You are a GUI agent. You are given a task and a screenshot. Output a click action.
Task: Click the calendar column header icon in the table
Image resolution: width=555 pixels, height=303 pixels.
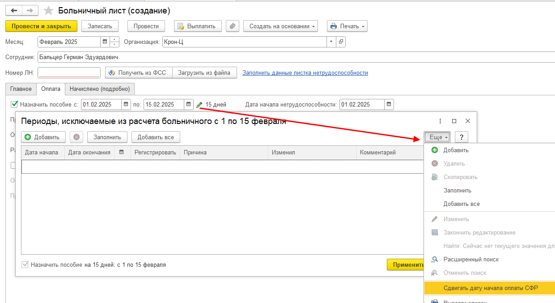tap(121, 152)
